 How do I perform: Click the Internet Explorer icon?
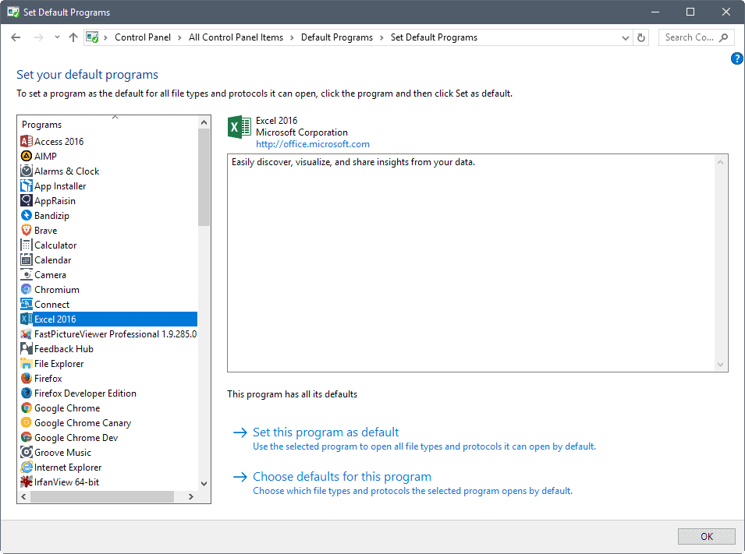27,467
